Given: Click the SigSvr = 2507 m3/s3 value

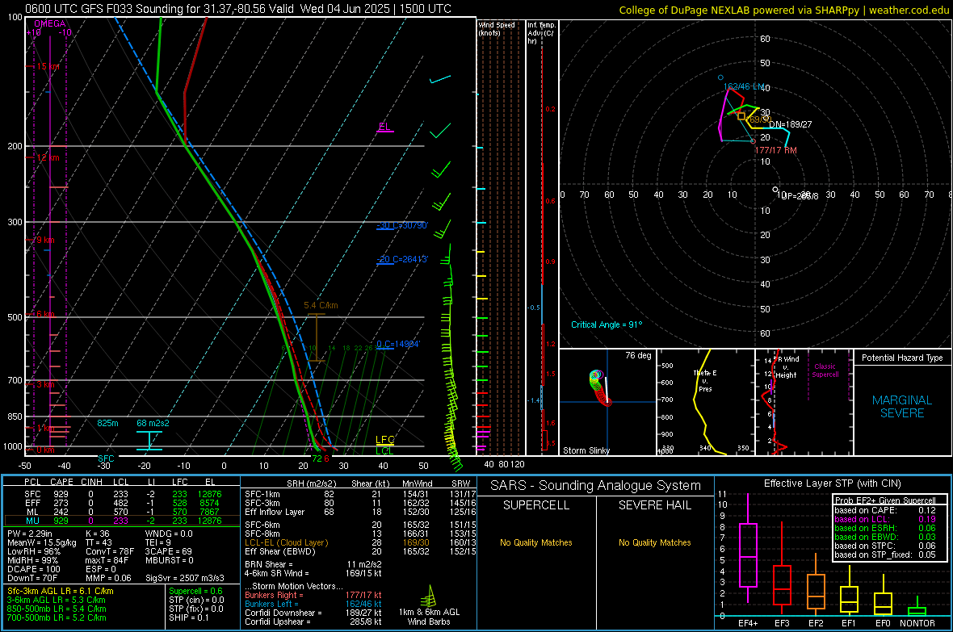Looking at the screenshot, I should [x=185, y=578].
